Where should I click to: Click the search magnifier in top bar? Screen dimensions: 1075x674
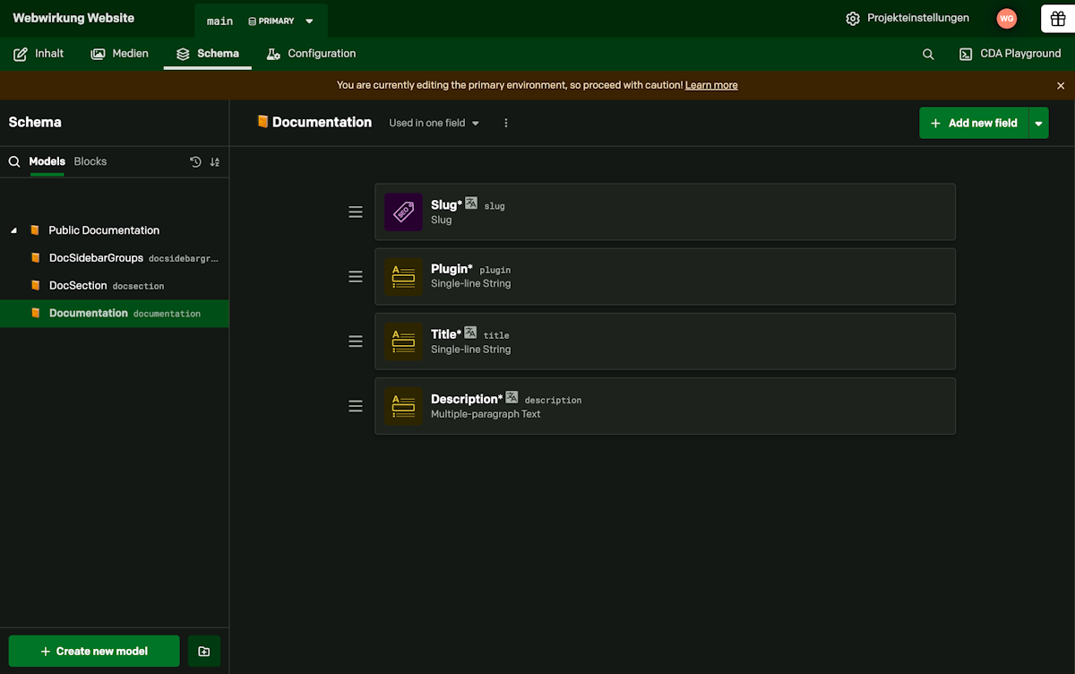(x=928, y=54)
